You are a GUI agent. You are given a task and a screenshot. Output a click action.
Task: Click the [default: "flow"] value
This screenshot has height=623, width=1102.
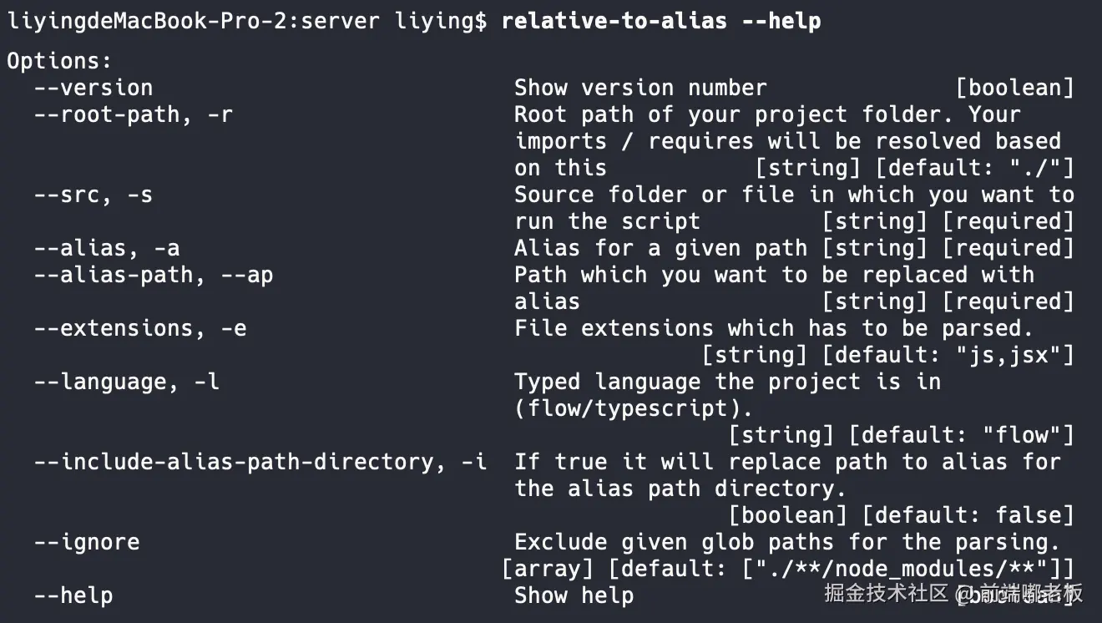pyautogui.click(x=961, y=435)
